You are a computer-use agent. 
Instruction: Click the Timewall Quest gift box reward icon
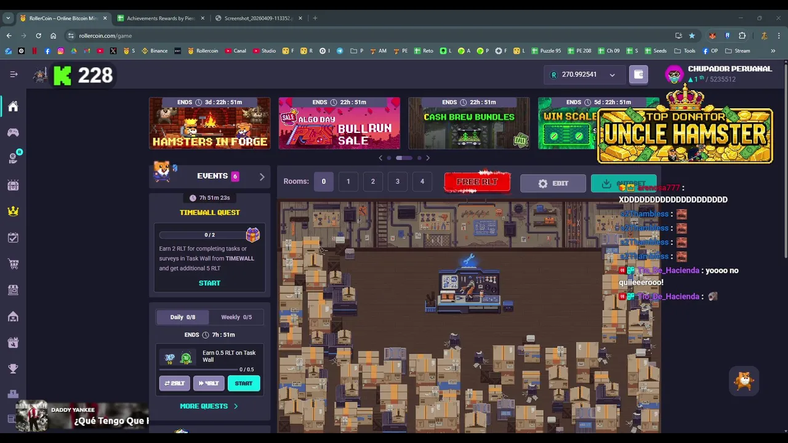[x=252, y=234]
